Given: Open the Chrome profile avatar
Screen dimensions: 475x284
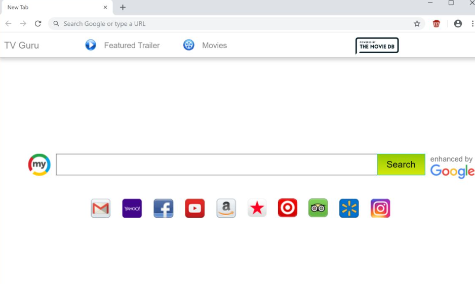Looking at the screenshot, I should (x=458, y=24).
